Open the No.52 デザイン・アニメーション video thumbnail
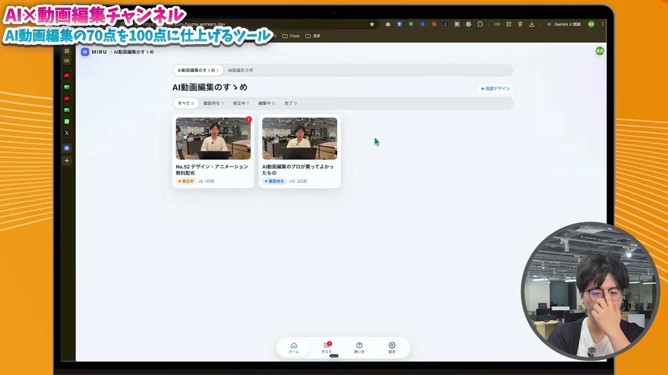Viewport: 668px width, 375px height. click(213, 139)
